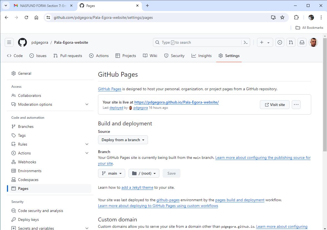The height and width of the screenshot is (230, 327).
Task: Open the user profile avatar menu
Action: point(313,42)
